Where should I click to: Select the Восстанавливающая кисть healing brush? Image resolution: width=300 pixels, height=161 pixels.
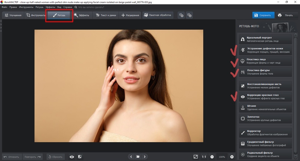[265, 86]
